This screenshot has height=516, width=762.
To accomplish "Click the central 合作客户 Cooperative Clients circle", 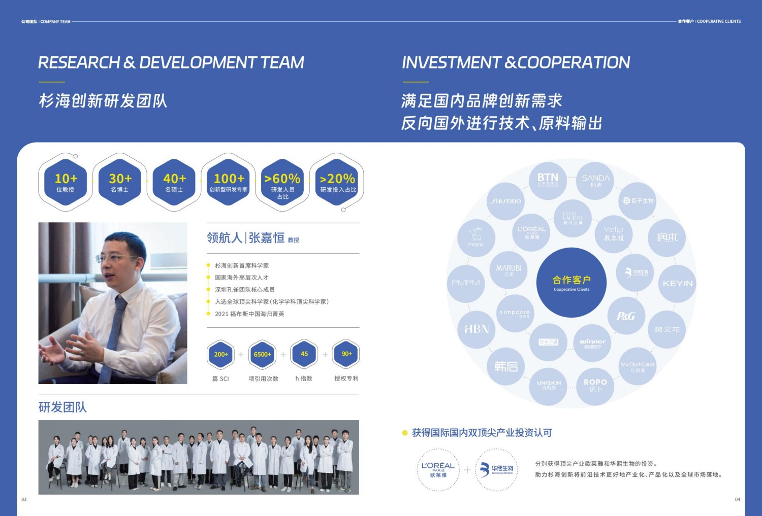I will (x=571, y=283).
